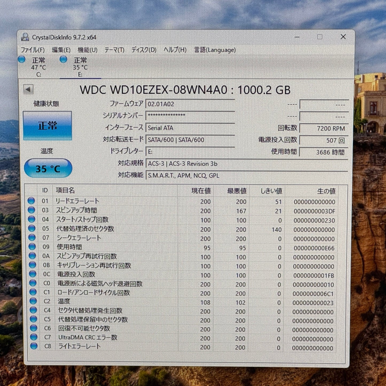This screenshot has height=386, width=386.
Task: Click status icon for スピンアップ時間 row
Action: (32, 210)
